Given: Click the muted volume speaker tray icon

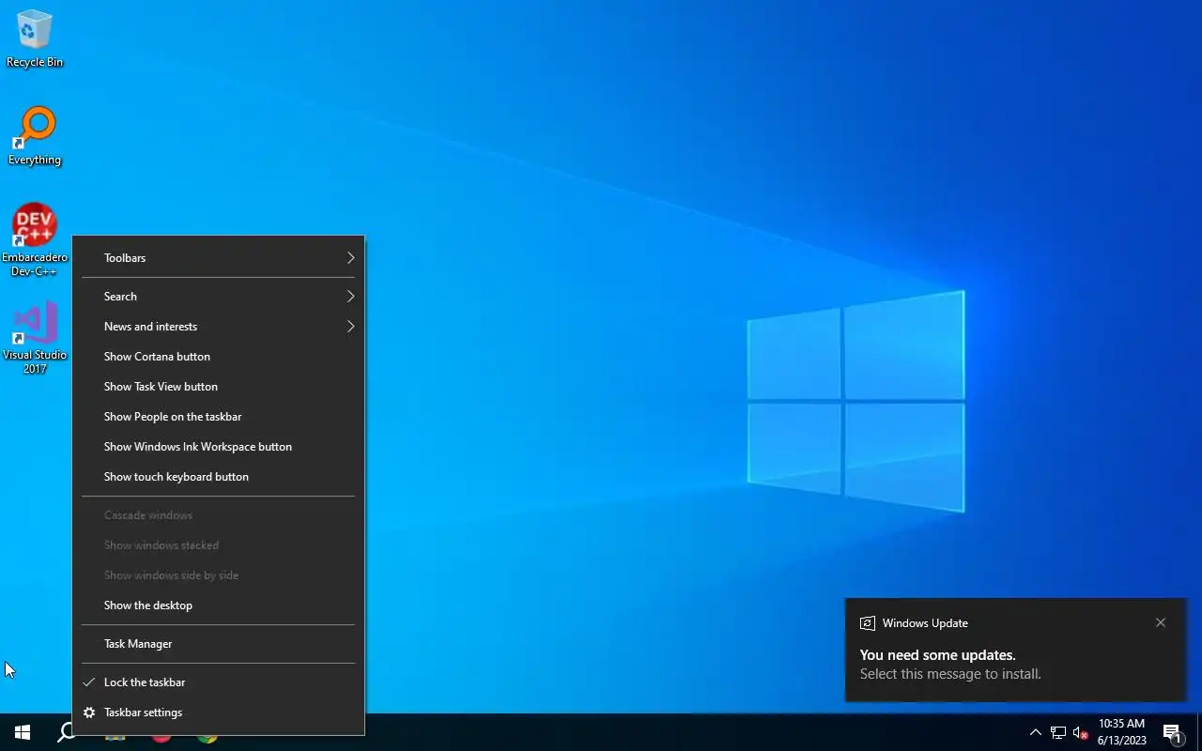Looking at the screenshot, I should 1081,732.
